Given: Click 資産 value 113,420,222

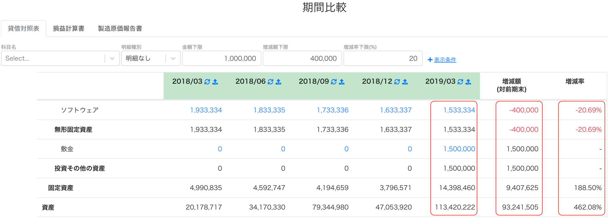Looking at the screenshot, I should click(455, 207).
